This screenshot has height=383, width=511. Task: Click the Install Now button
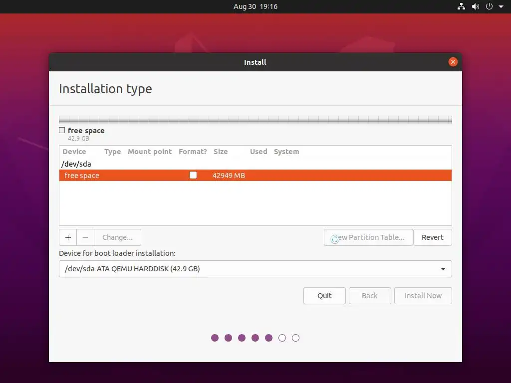coord(423,296)
